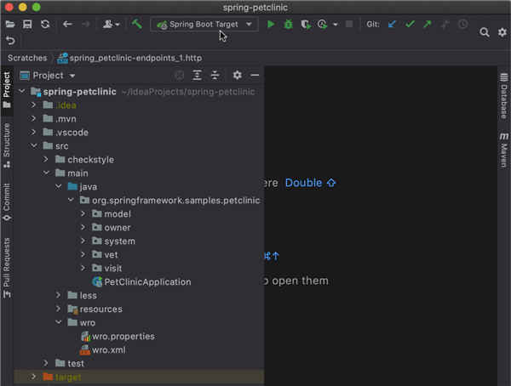Collapse org.springframework.samples.petclinic package

click(x=71, y=200)
